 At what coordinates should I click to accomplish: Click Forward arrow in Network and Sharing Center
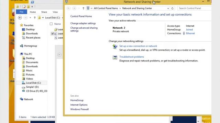point(74,8)
